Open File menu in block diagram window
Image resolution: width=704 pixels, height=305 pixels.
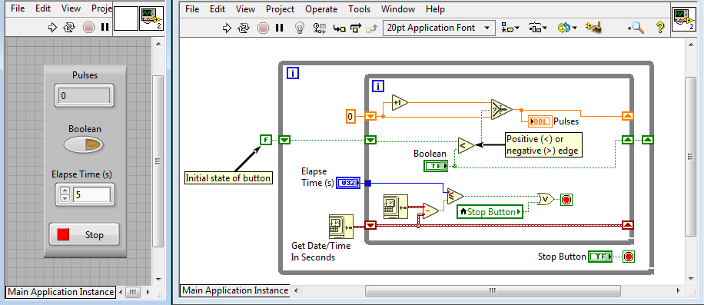tap(192, 9)
